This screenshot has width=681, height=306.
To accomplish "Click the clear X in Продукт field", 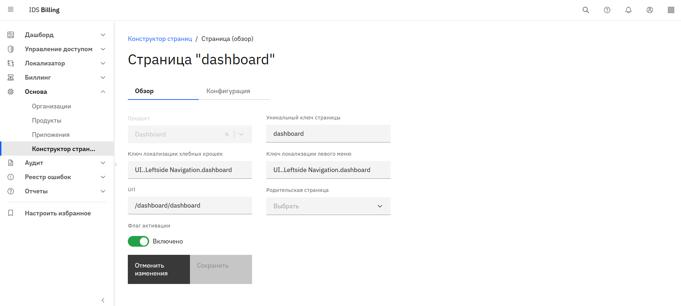I will point(227,134).
